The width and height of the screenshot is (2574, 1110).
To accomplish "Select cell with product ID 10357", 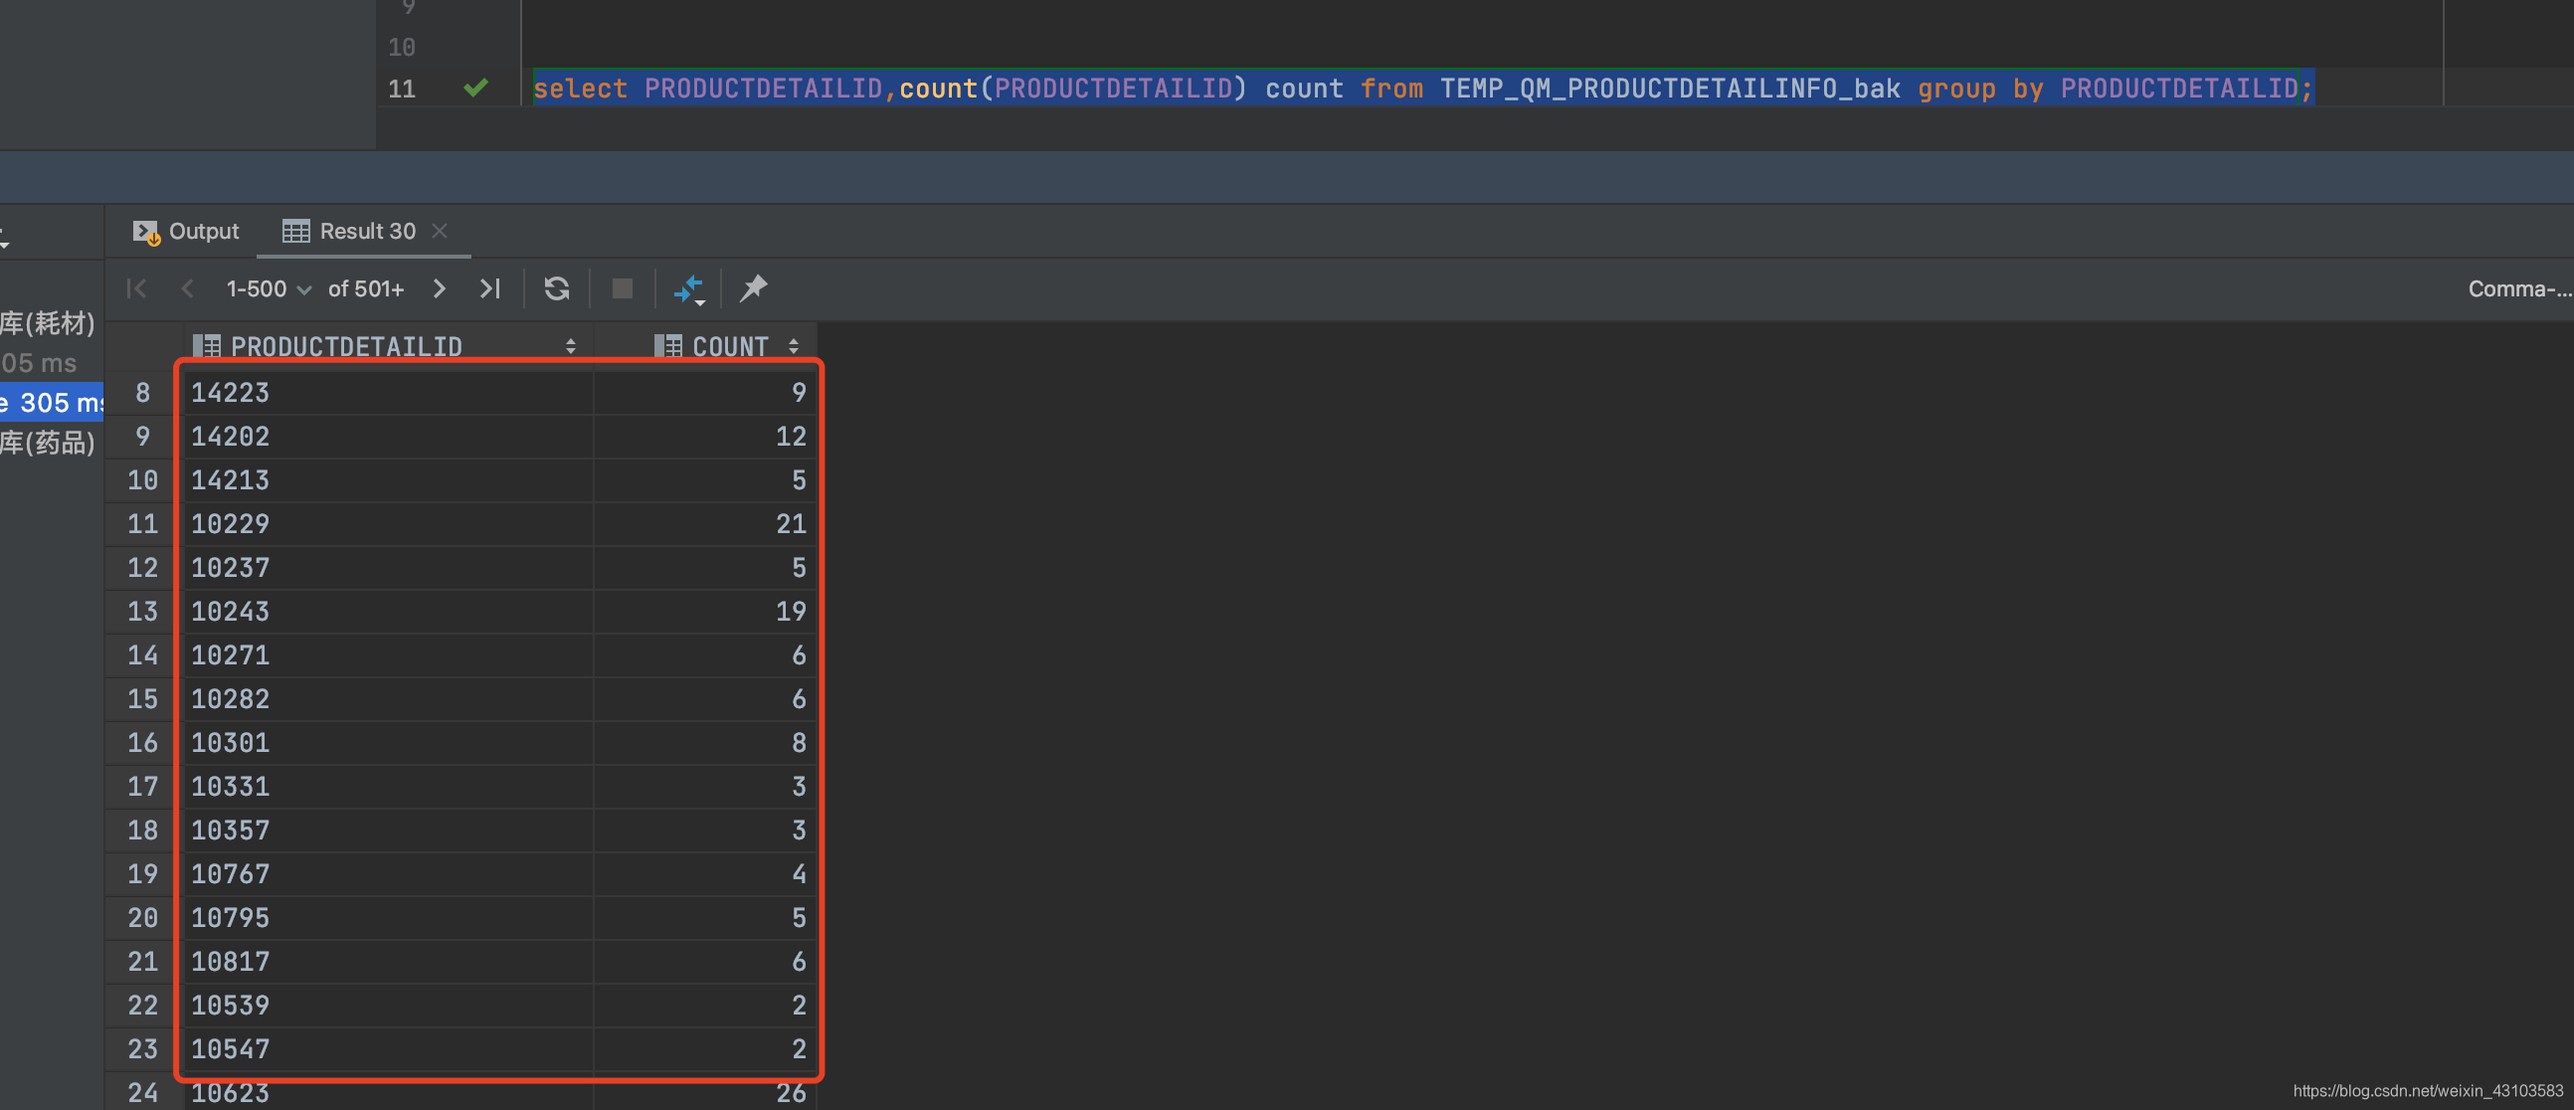I will tap(389, 832).
